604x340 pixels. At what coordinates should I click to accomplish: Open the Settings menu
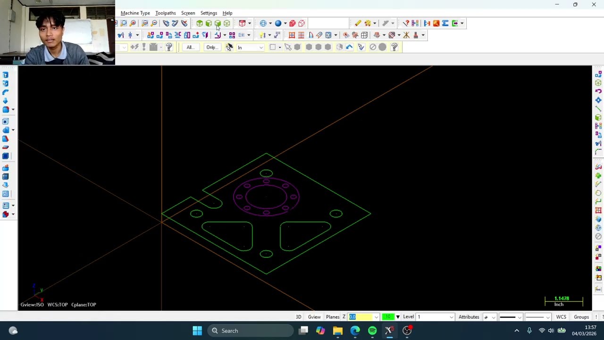(x=209, y=13)
